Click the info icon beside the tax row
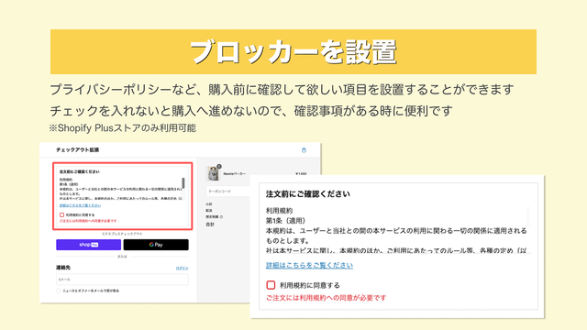The width and height of the screenshot is (587, 330). (221, 217)
